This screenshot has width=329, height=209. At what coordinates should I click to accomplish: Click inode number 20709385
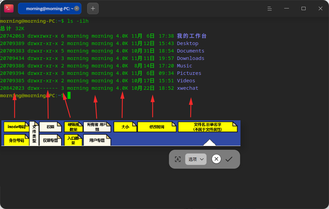(x=12, y=81)
